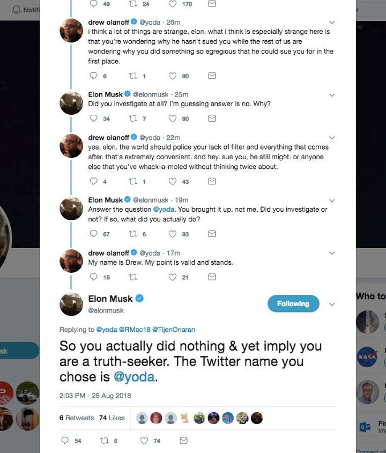Message icon on drew olanoff's 26m tweet
The height and width of the screenshot is (453, 386).
click(212, 76)
